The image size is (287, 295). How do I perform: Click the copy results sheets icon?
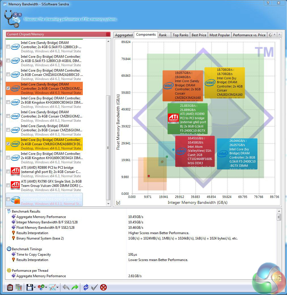click(19, 287)
